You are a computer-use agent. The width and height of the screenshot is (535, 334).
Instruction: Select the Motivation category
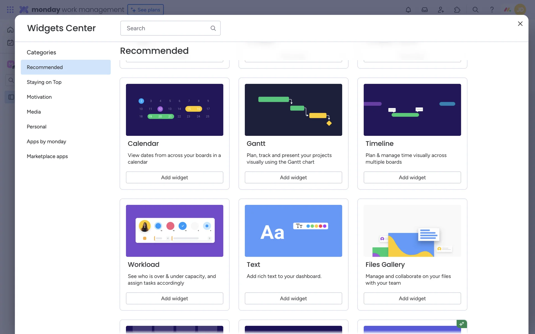click(39, 97)
